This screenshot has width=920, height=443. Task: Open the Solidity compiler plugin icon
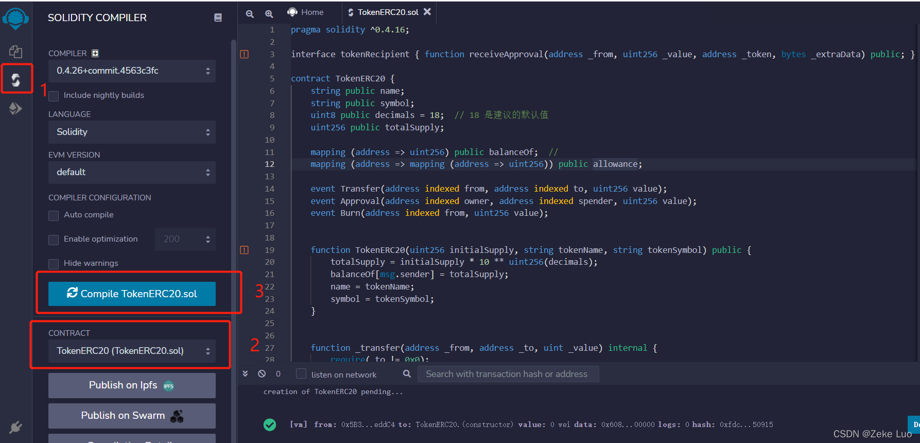15,79
